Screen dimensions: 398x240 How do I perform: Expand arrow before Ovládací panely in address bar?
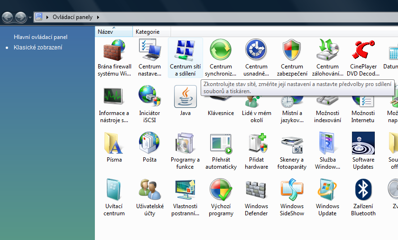click(47, 17)
